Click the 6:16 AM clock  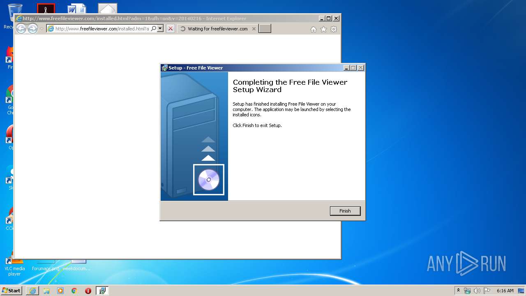pos(505,291)
